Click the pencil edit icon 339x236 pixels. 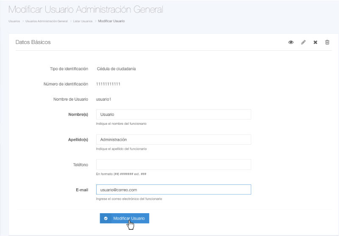point(303,42)
